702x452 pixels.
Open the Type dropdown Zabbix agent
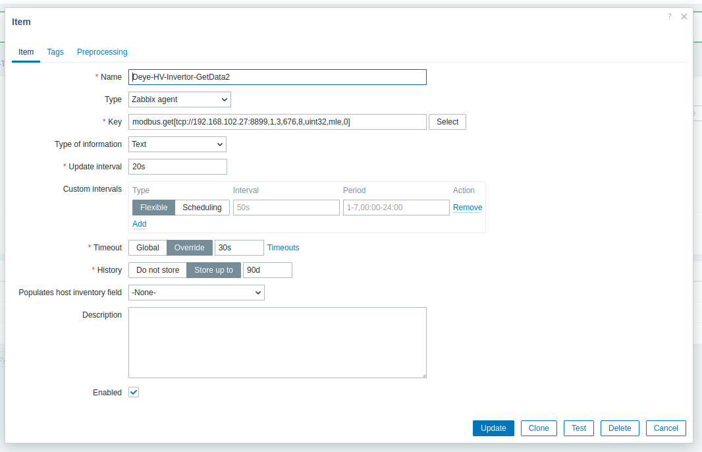pyautogui.click(x=180, y=99)
